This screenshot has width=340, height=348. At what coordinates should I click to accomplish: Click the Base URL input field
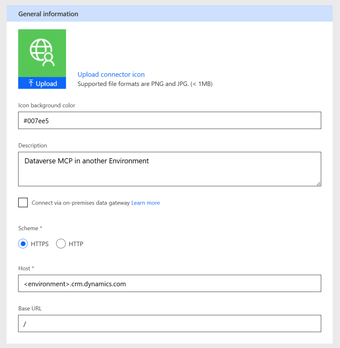coord(169,324)
